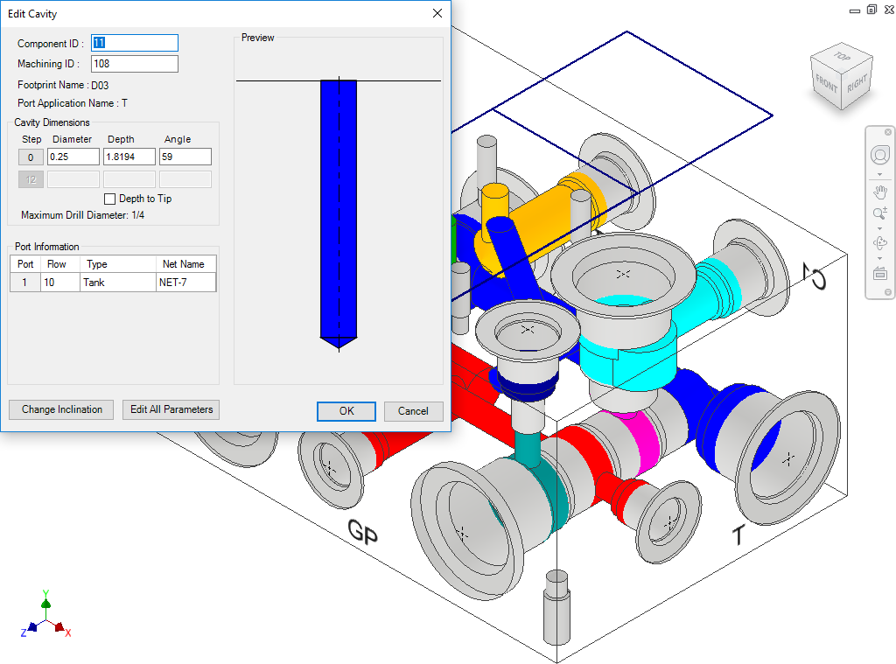Click the Diameter field showing 0.25
This screenshot has width=896, height=664.
[x=73, y=157]
